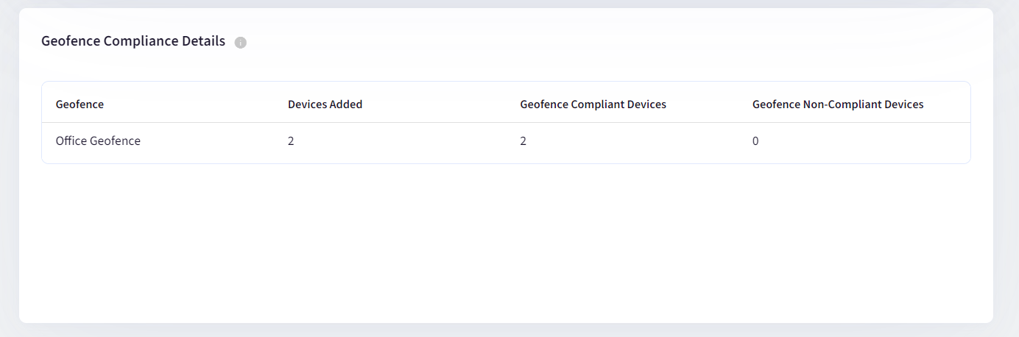1019x337 pixels.
Task: Open the Office Geofence entry
Action: point(98,141)
